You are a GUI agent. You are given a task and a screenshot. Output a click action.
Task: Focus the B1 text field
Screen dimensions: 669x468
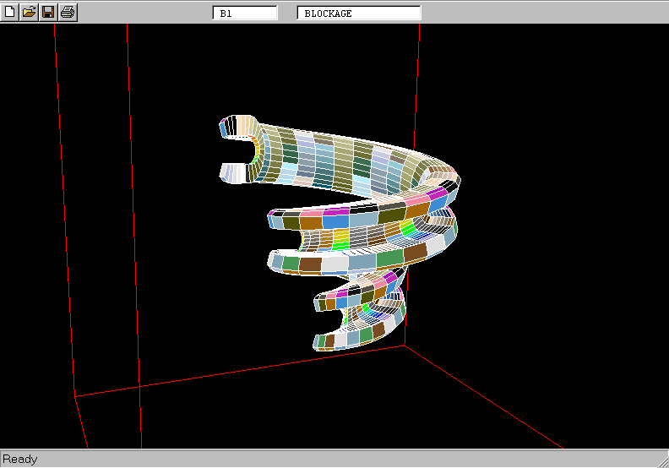[244, 14]
